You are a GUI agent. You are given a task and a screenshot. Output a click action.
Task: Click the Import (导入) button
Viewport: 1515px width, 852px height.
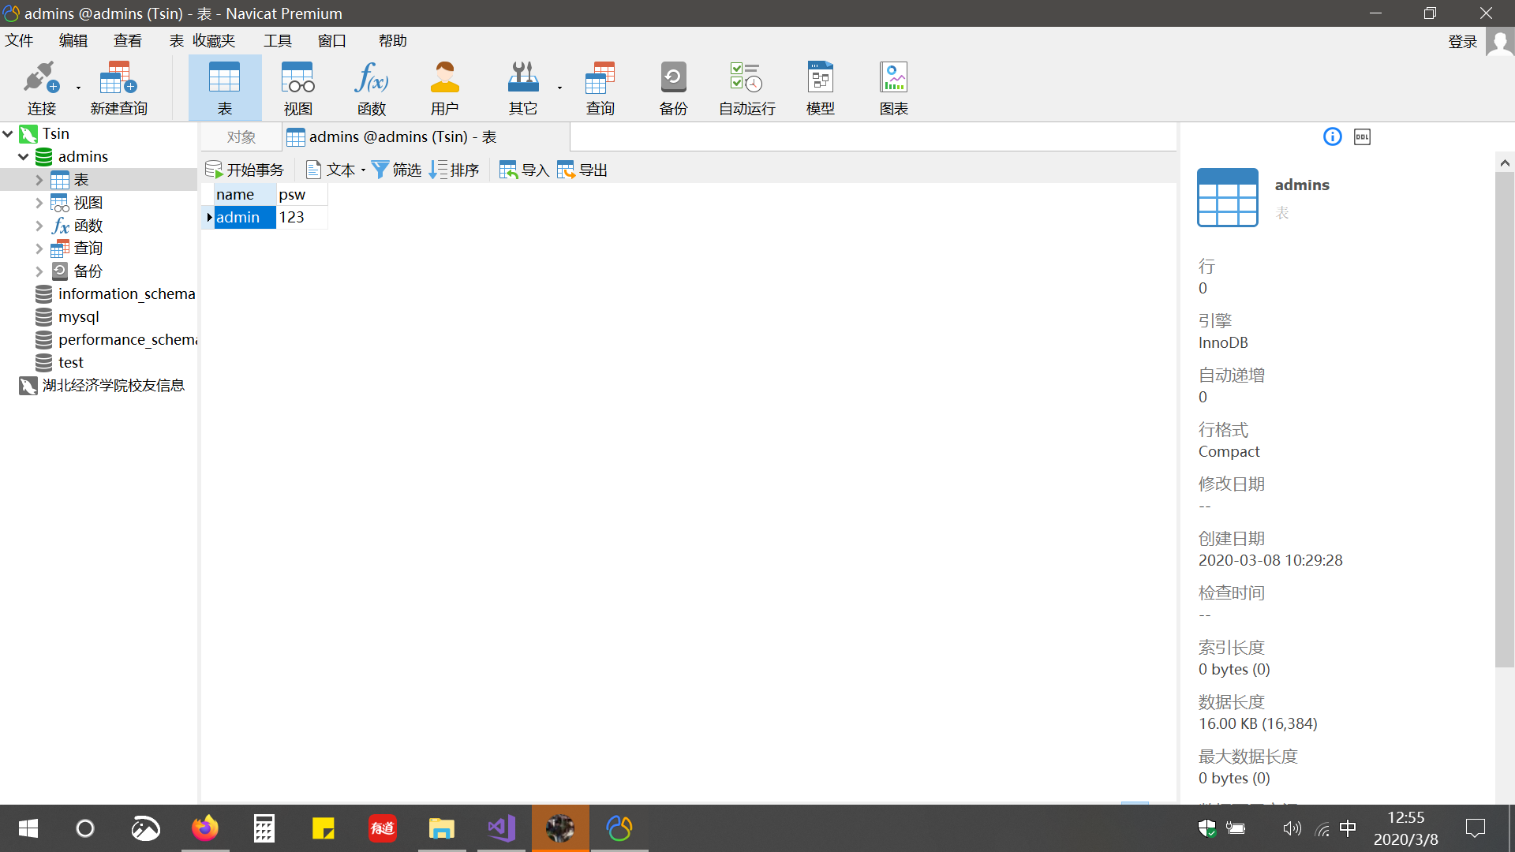click(524, 170)
